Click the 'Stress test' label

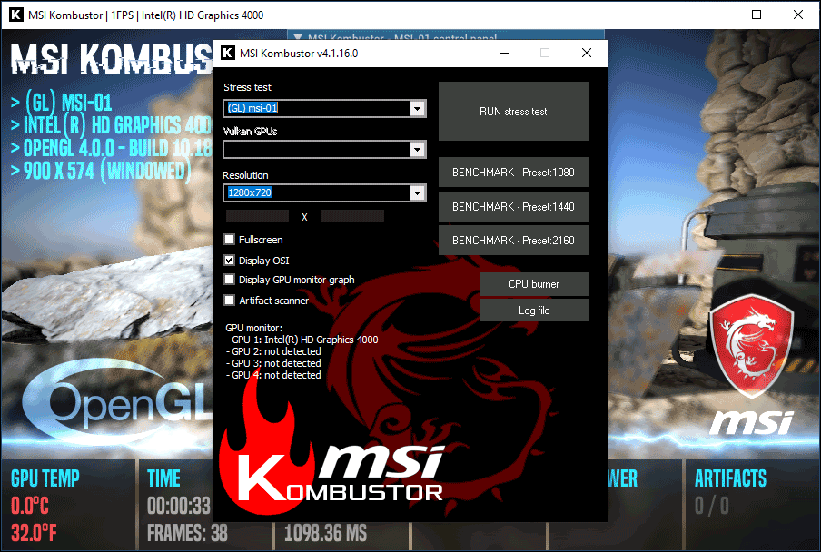(247, 87)
